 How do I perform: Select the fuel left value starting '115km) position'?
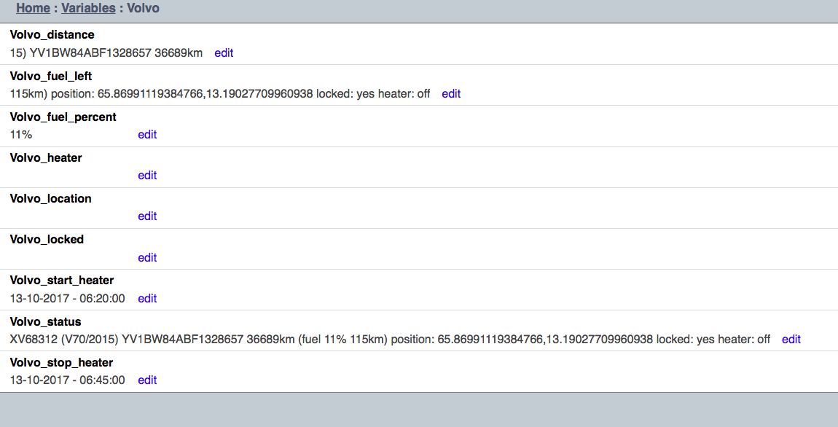pyautogui.click(x=220, y=93)
